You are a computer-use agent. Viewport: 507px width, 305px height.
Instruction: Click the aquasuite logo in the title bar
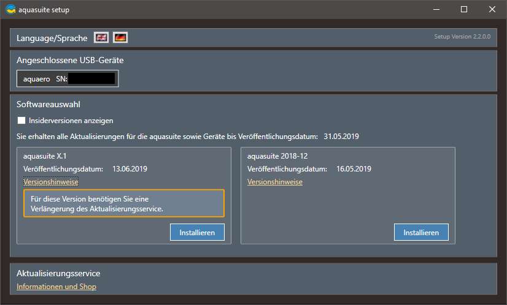pos(10,9)
